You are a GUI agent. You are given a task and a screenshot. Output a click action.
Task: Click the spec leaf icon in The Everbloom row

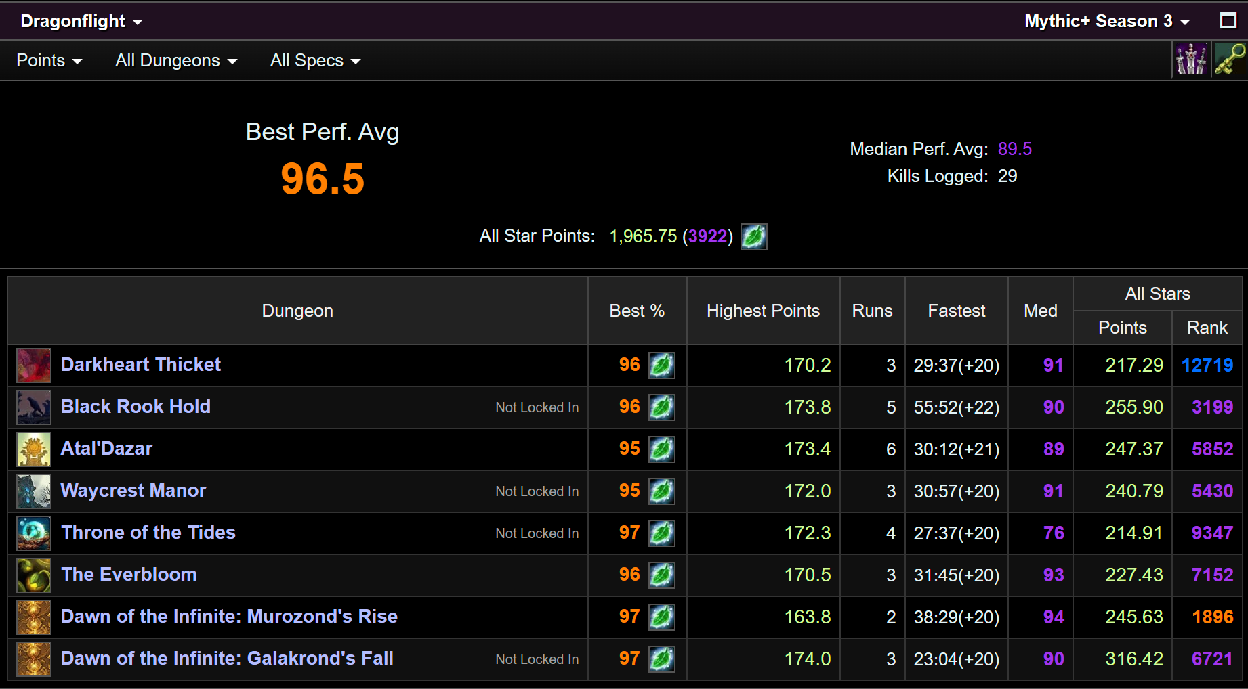click(x=662, y=575)
